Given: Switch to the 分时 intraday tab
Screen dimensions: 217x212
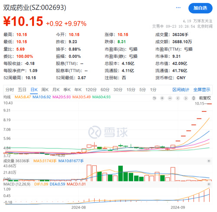Looking at the screenshot, I should point(10,90).
